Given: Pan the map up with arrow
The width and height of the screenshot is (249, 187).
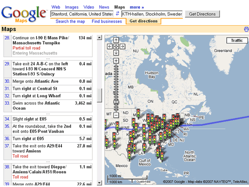Looking at the screenshot, I should pyautogui.click(x=116, y=40).
